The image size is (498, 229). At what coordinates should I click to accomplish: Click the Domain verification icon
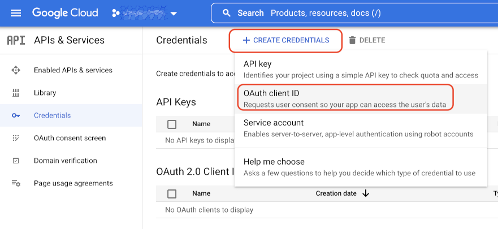(16, 161)
